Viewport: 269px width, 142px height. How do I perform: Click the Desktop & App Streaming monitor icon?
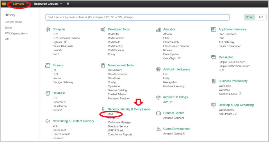(x=213, y=105)
